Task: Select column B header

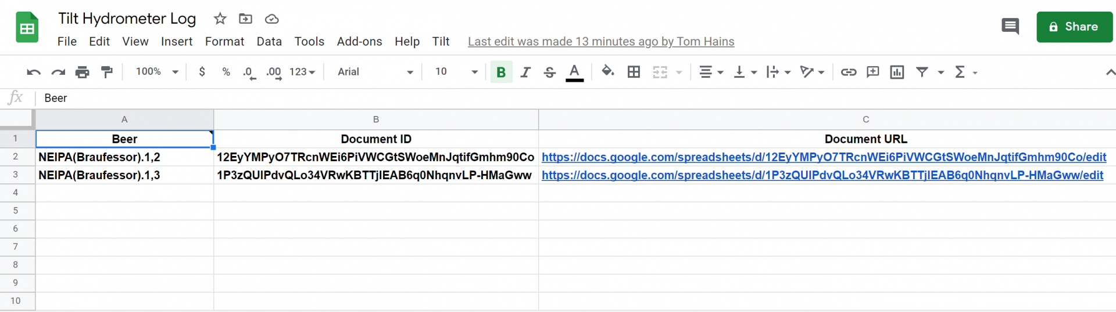Action: click(x=376, y=119)
